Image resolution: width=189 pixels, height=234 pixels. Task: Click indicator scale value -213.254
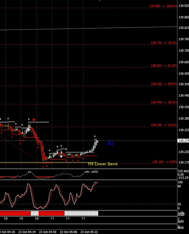183,178
